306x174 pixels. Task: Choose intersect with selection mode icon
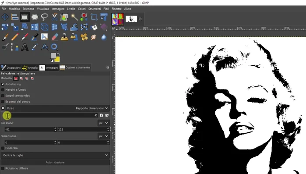pos(32,78)
